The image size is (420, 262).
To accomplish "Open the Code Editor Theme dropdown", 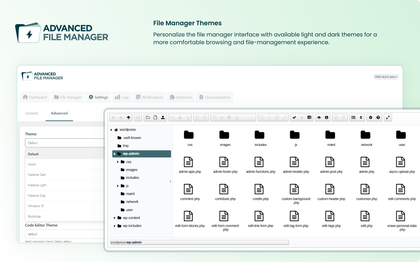I will (65, 234).
